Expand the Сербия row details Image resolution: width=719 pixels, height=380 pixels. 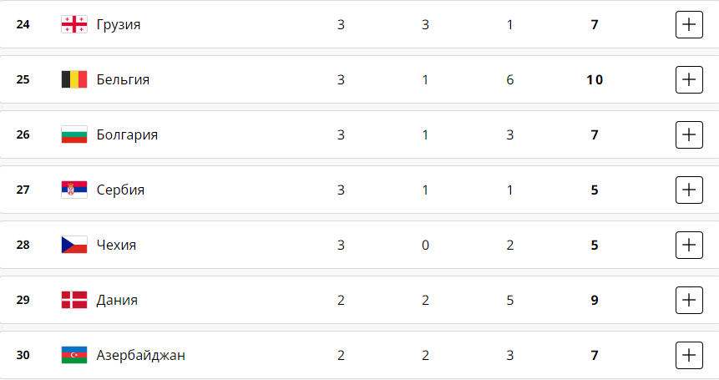point(688,190)
